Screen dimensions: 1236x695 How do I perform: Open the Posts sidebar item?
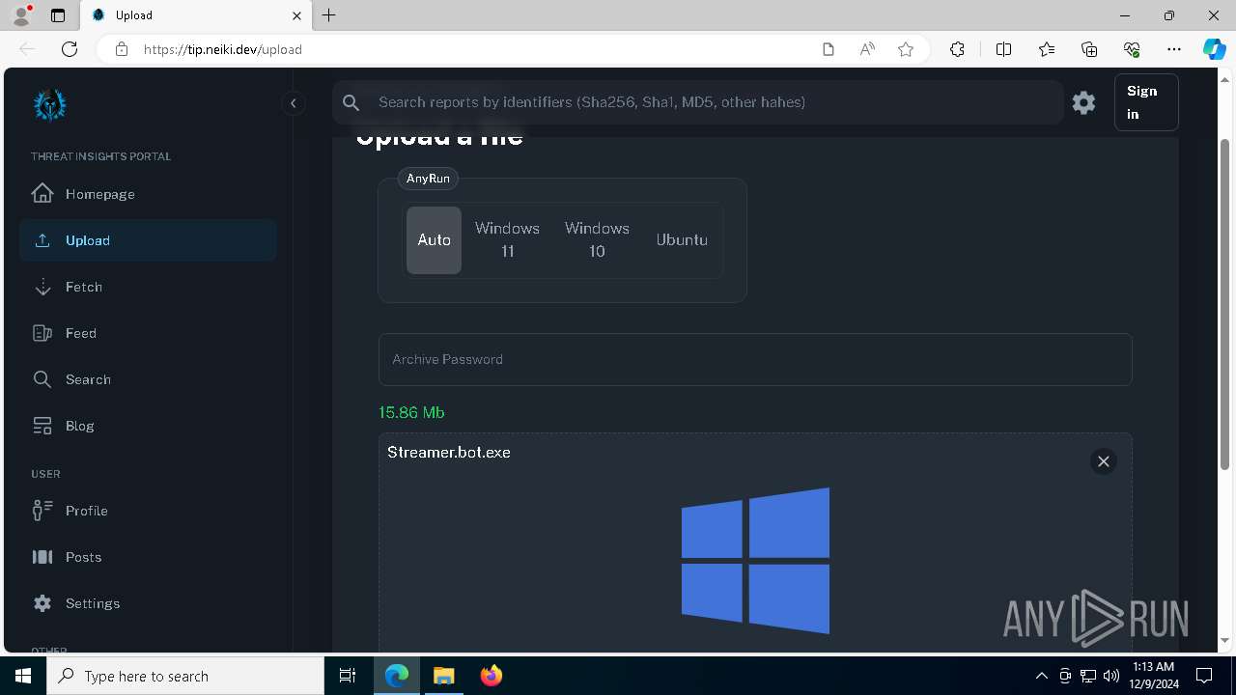click(x=148, y=557)
